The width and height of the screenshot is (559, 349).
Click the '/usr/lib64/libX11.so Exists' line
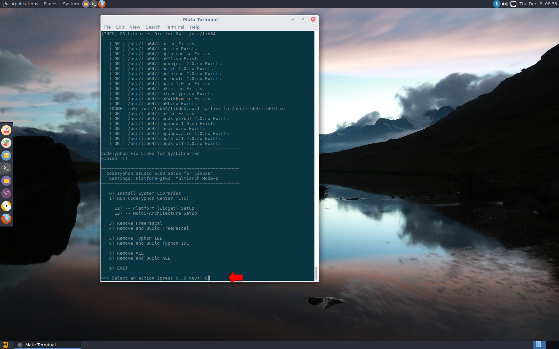pos(154,59)
